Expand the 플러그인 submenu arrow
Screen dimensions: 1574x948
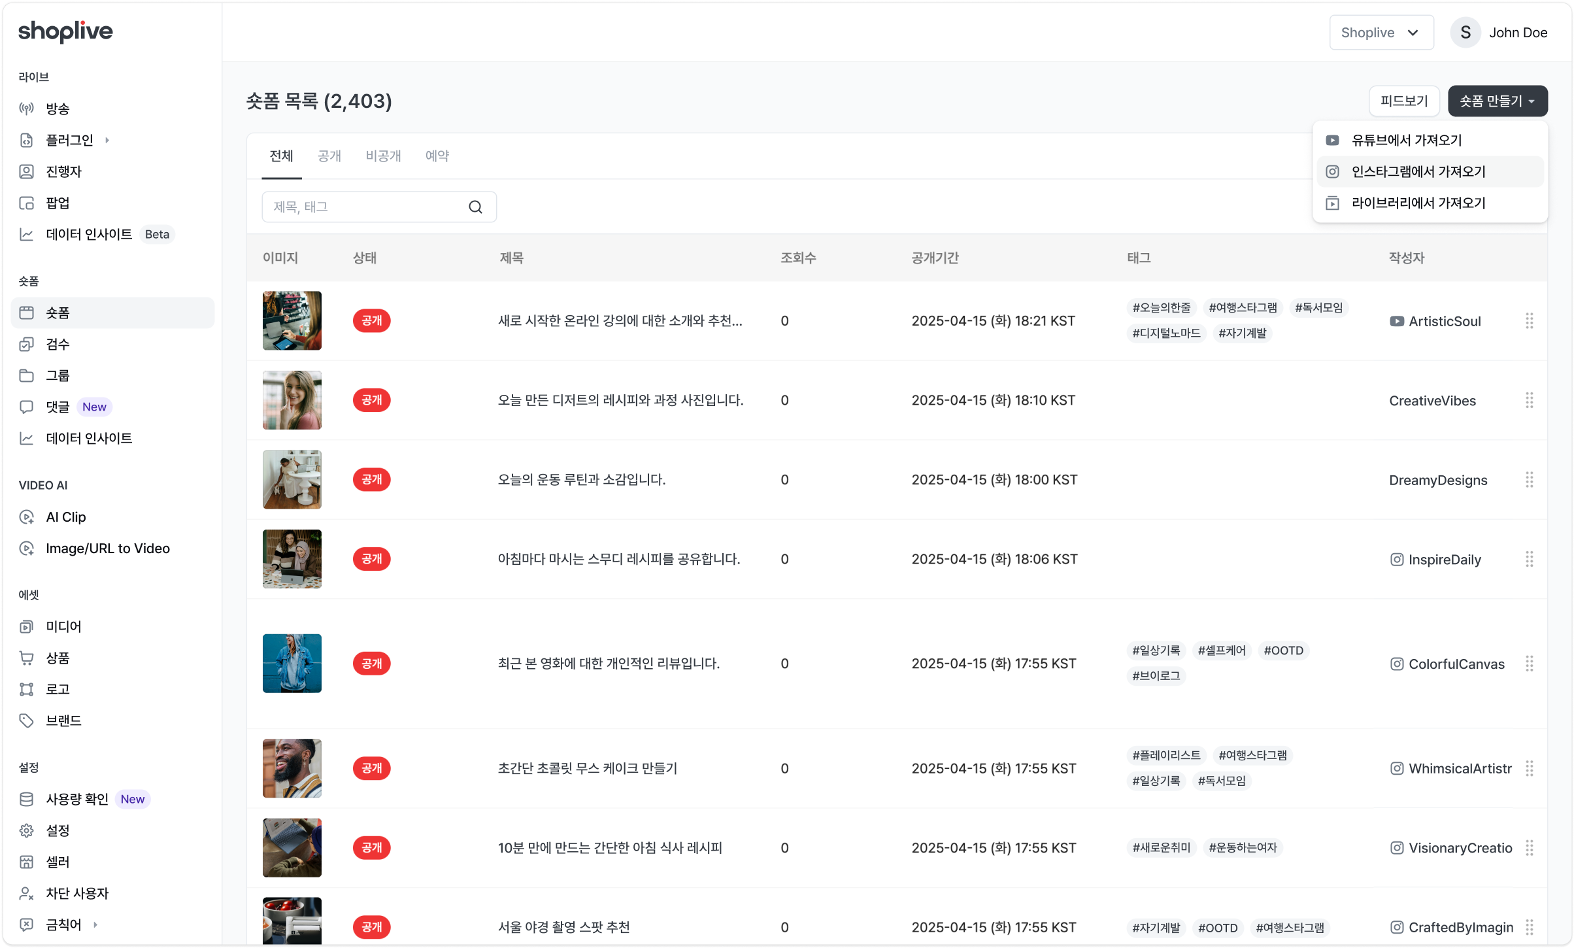tap(107, 140)
